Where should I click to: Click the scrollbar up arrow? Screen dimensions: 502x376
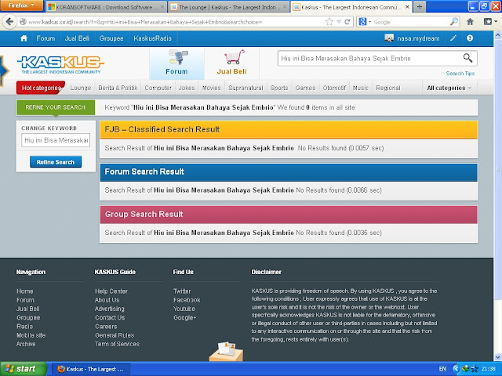point(498,34)
